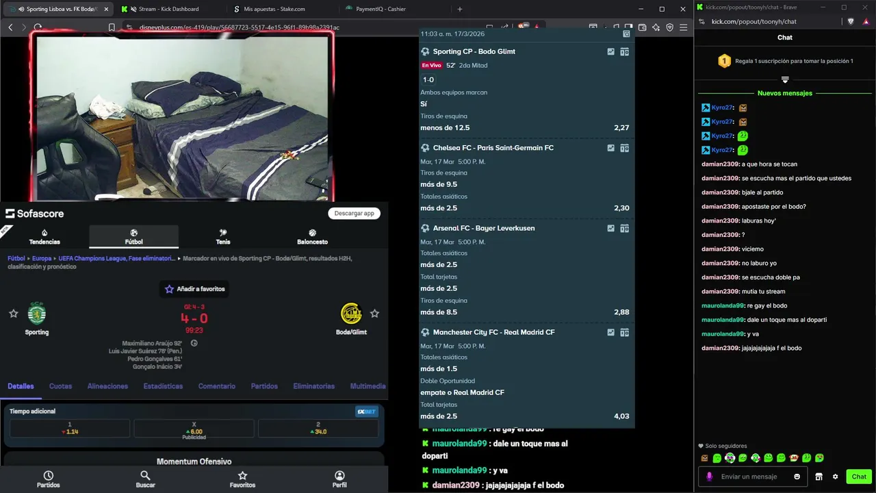Open scoreboard icon for Chelsea FC - Paris Saint-Germain
Image resolution: width=876 pixels, height=493 pixels.
pyautogui.click(x=624, y=148)
